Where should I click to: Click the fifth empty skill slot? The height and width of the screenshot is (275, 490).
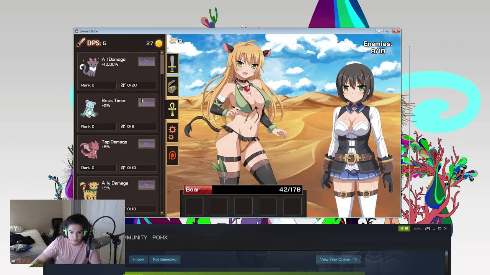pos(292,205)
